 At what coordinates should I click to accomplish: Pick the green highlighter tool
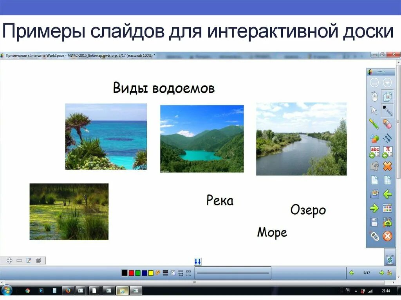374,124
